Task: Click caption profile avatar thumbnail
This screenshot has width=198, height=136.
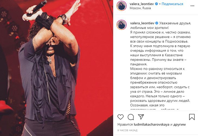Action: coord(122,25)
